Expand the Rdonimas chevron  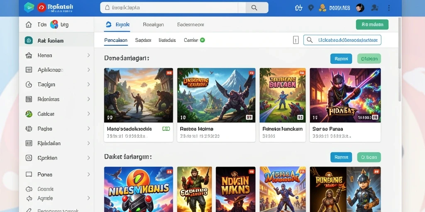click(x=88, y=99)
